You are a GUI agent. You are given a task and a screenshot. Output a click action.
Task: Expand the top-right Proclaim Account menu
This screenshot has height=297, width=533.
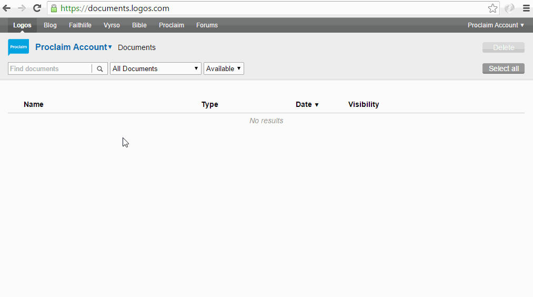[496, 25]
